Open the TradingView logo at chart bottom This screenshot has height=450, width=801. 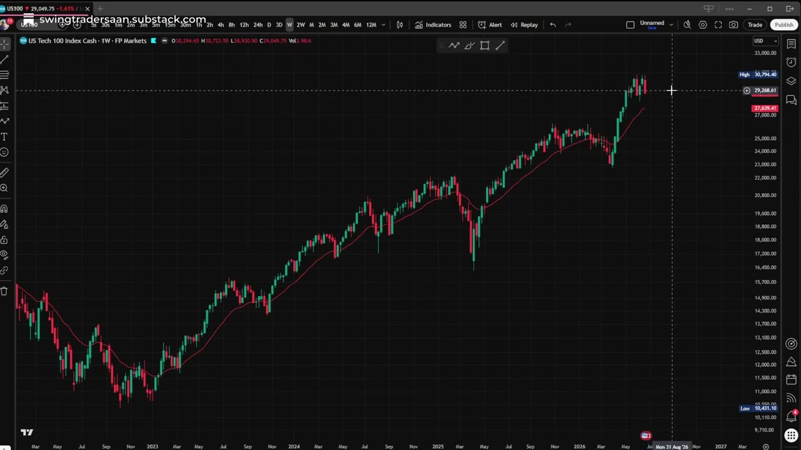coord(27,432)
